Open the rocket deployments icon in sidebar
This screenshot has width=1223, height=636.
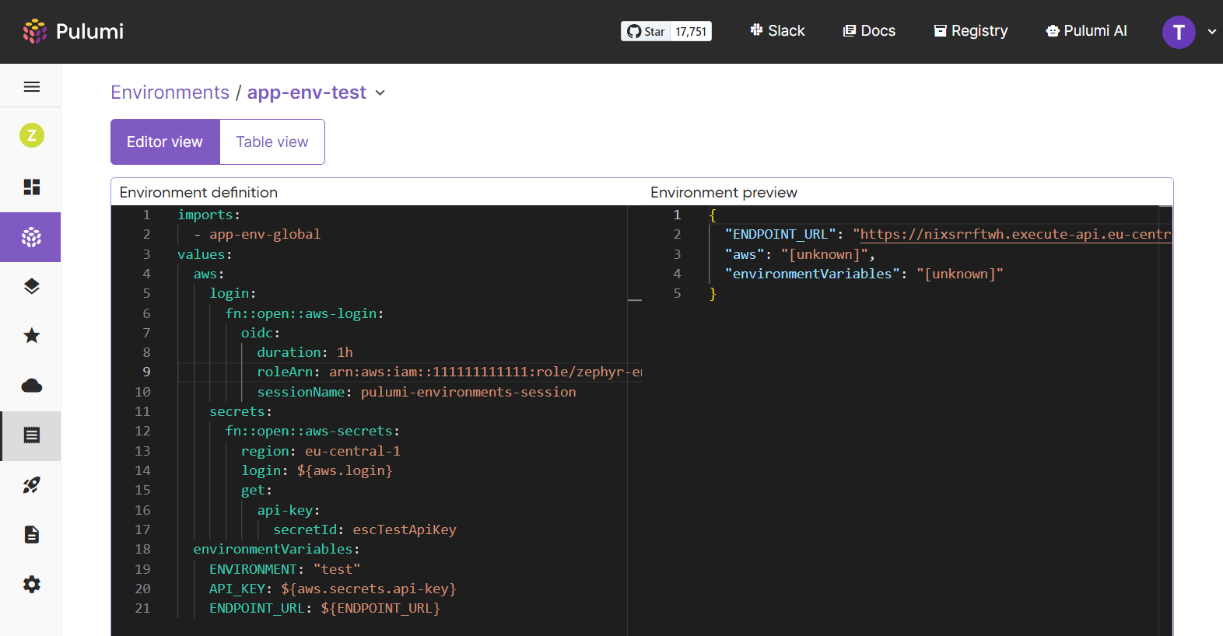31,485
